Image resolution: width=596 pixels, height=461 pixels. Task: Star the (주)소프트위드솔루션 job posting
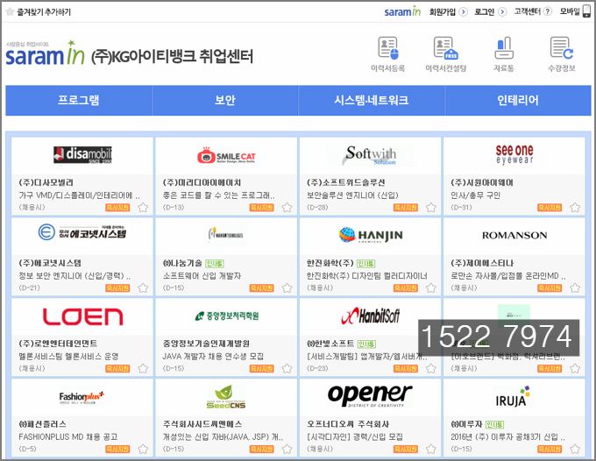pyautogui.click(x=430, y=208)
